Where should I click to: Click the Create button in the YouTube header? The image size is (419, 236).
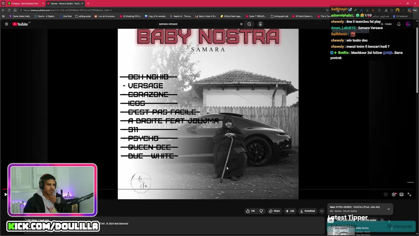(386, 24)
